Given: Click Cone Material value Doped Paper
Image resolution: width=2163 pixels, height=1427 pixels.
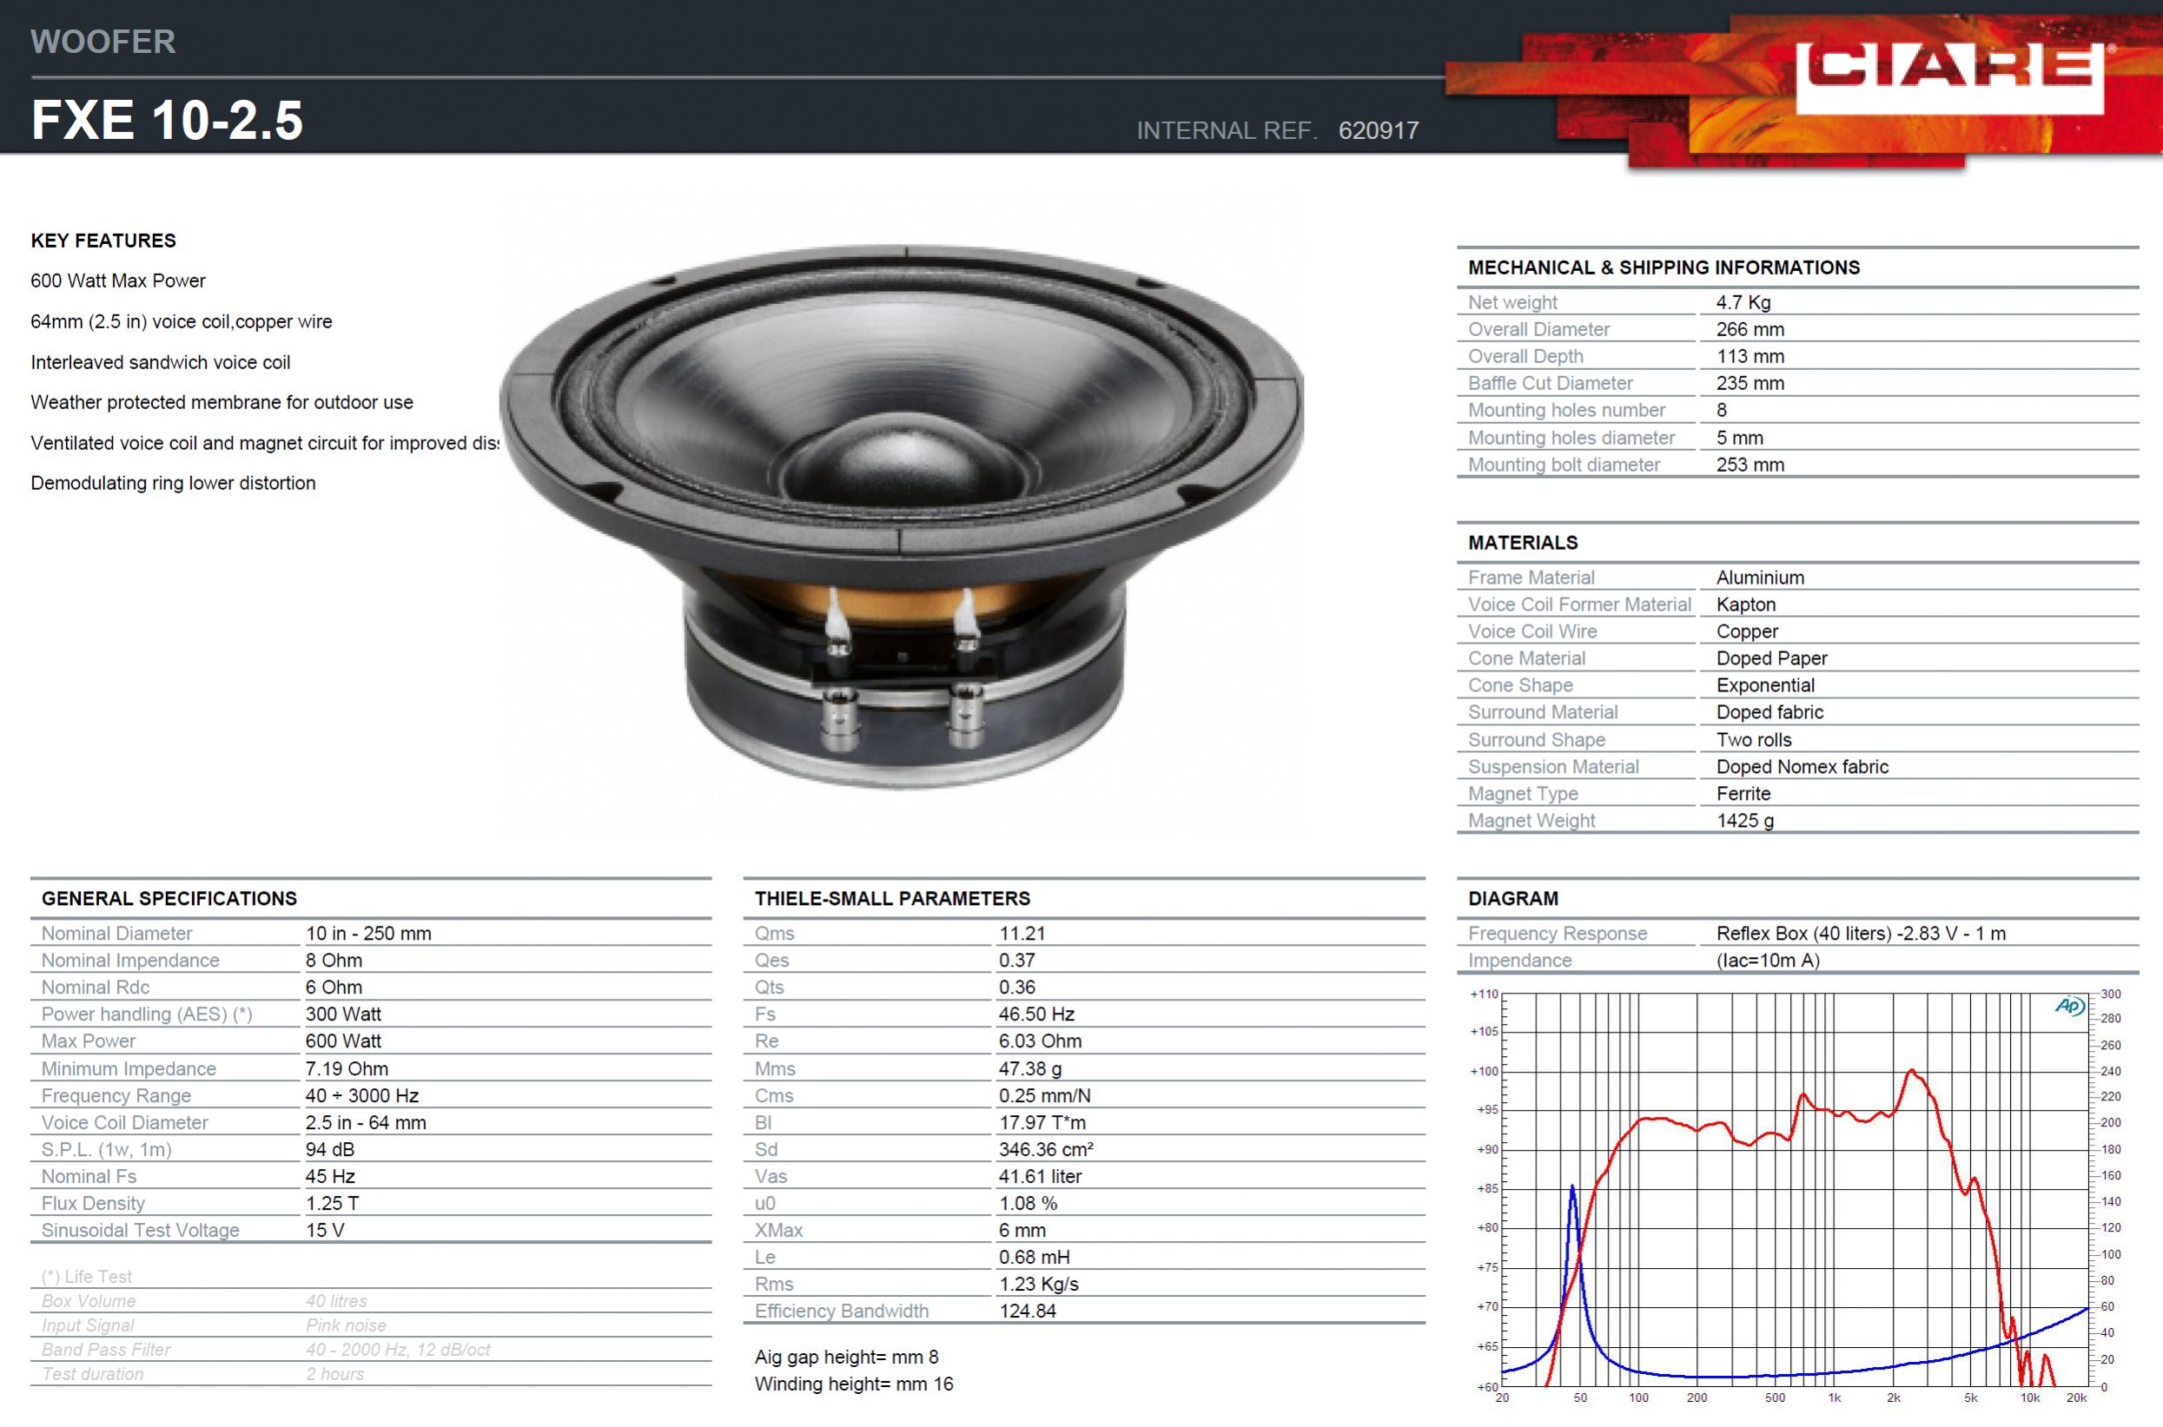Looking at the screenshot, I should click(1772, 658).
